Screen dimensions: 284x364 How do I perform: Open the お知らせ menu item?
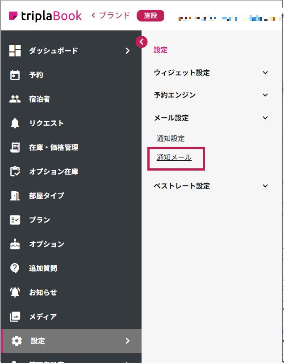point(43,292)
